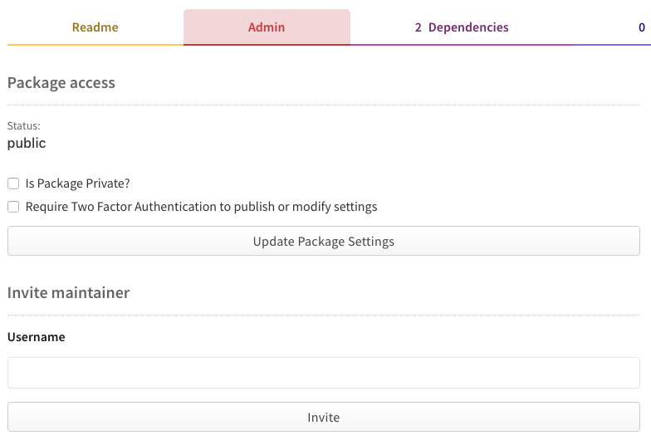The height and width of the screenshot is (445, 651).
Task: Enable the Require Two Factor Authentication checkbox
Action: pos(13,207)
